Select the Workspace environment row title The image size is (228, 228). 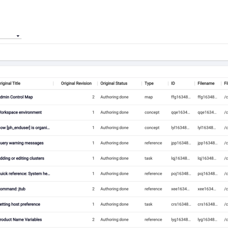click(21, 112)
